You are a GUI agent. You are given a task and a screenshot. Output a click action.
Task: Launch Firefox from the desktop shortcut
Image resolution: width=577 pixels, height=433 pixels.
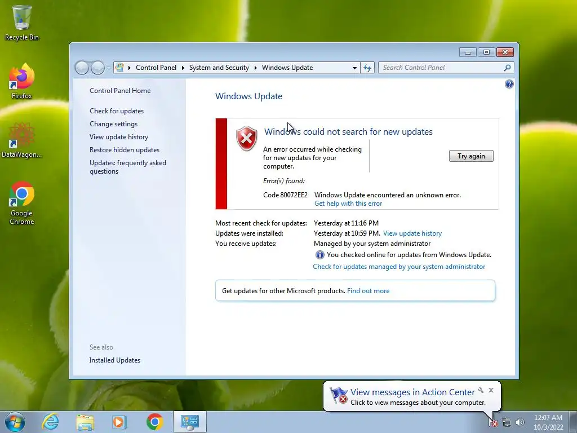pos(22,81)
